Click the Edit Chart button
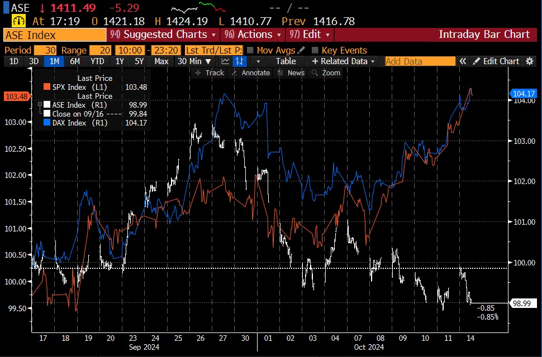Image resolution: width=542 pixels, height=357 pixels. 496,61
